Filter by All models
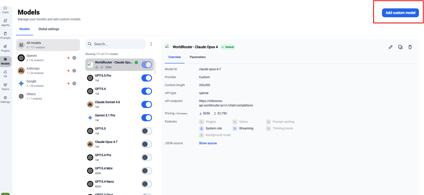 click(x=48, y=45)
